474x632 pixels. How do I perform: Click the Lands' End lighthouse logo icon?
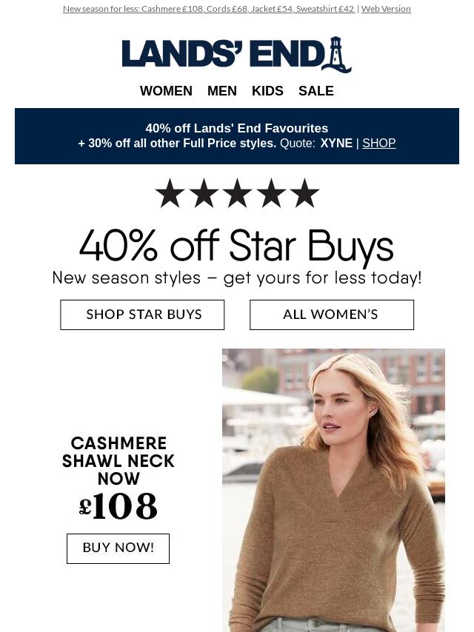336,55
